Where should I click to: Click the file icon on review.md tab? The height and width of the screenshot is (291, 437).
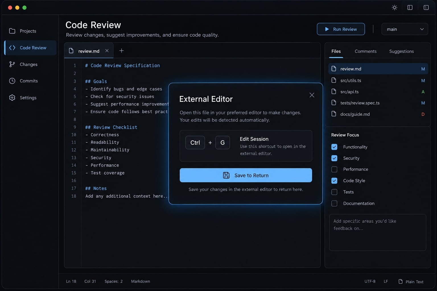click(71, 51)
